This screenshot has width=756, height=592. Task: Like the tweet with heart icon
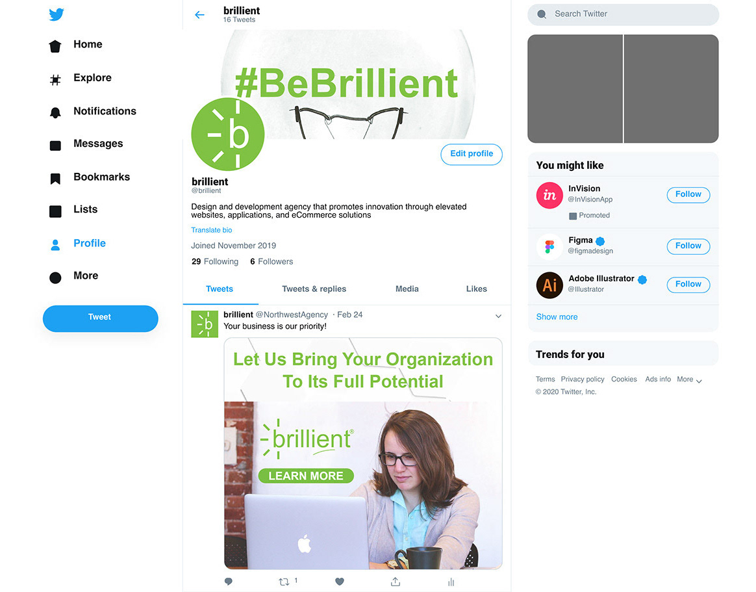[340, 582]
